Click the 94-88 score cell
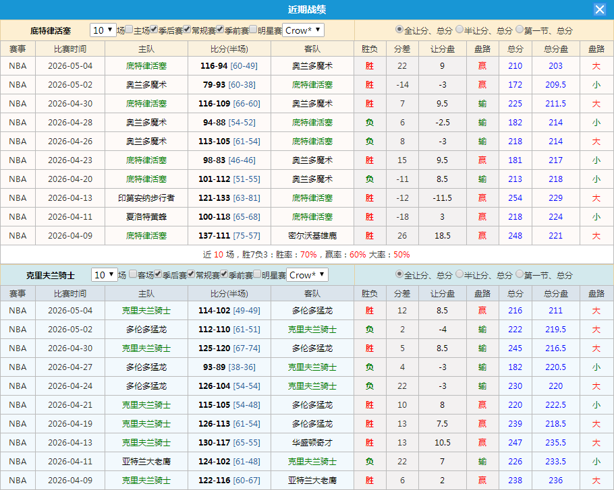The image size is (614, 490). pos(229,123)
